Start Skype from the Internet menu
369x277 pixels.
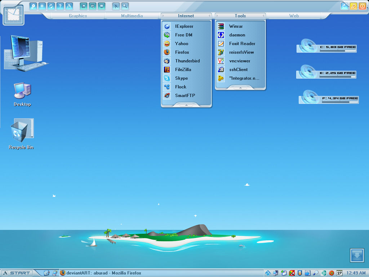(181, 78)
